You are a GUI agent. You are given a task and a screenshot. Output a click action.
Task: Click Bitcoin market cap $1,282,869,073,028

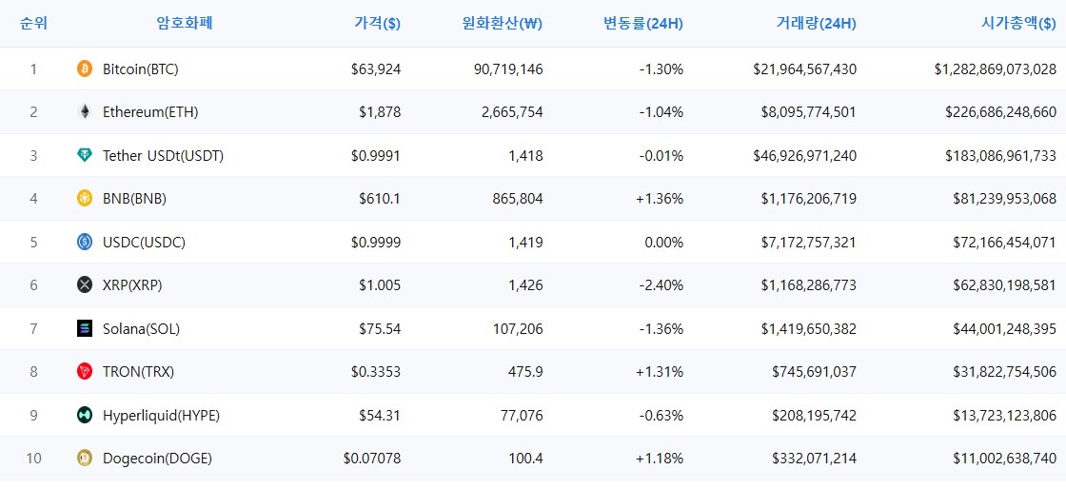click(996, 68)
